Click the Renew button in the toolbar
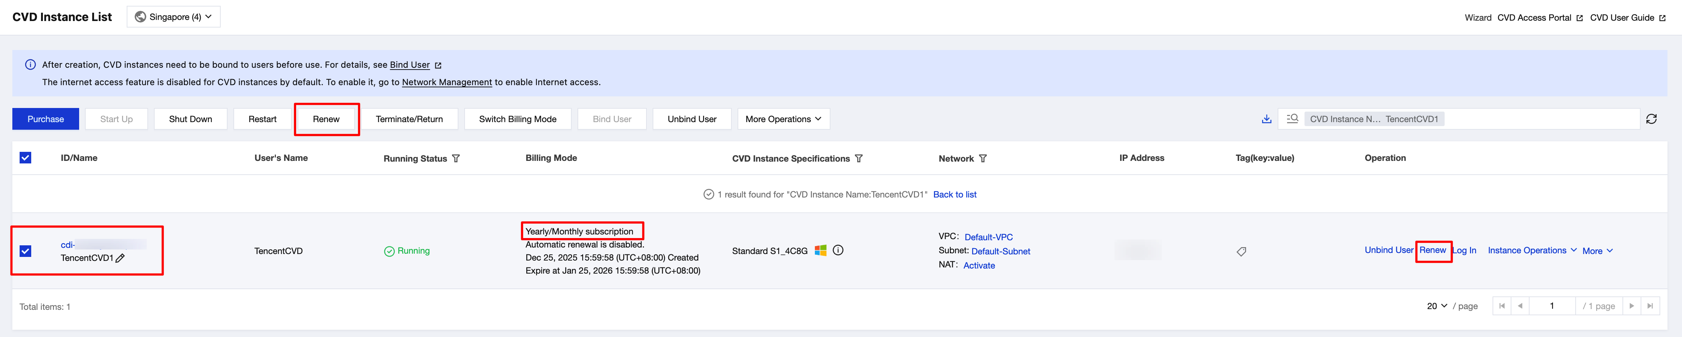Screen dimensions: 1682x337 coord(326,119)
